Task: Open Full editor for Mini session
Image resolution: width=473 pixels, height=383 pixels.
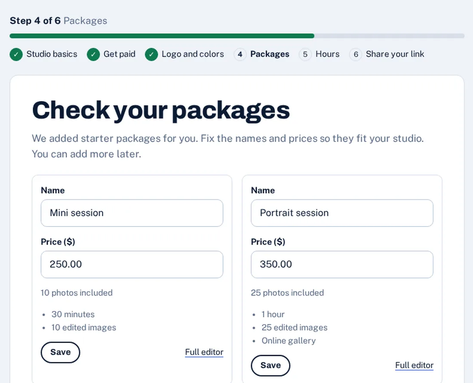Action: (204, 352)
